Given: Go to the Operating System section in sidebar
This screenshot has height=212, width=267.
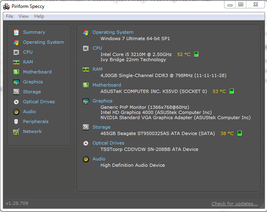Looking at the screenshot, I should click(43, 42).
